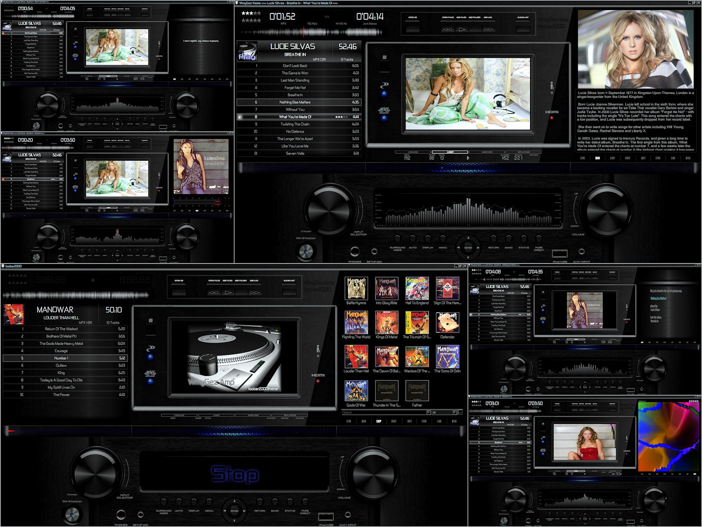Click next track button in Manowar window
Screen dimensions: 702x527
254,292
